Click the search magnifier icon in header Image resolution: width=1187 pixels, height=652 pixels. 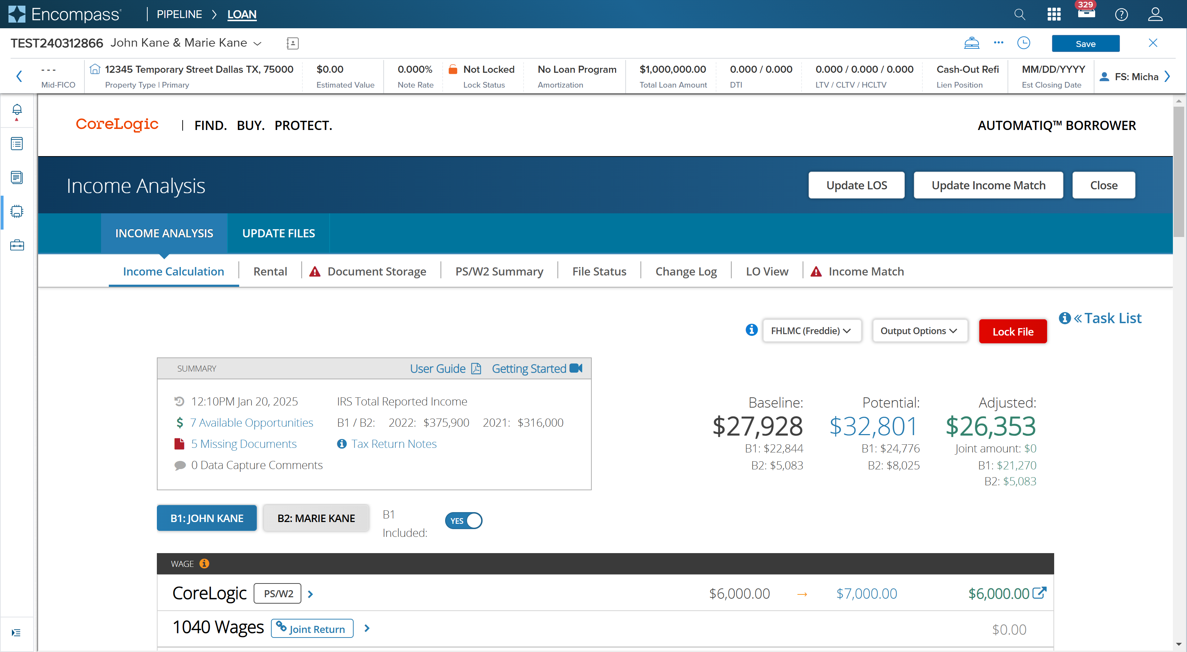click(x=1019, y=14)
